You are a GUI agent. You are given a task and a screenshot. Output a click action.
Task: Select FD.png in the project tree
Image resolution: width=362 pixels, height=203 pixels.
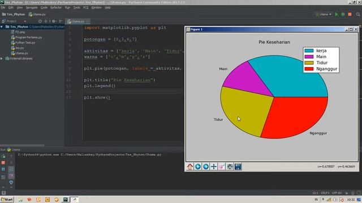click(18, 32)
